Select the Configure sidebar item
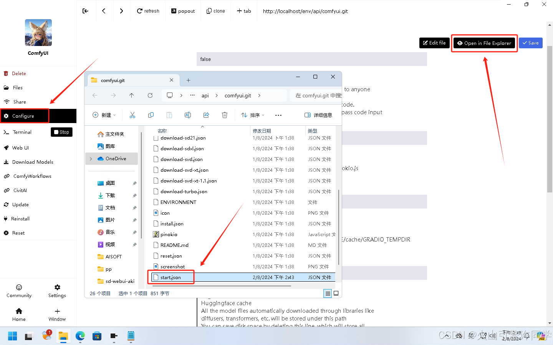The width and height of the screenshot is (553, 345). point(38,116)
